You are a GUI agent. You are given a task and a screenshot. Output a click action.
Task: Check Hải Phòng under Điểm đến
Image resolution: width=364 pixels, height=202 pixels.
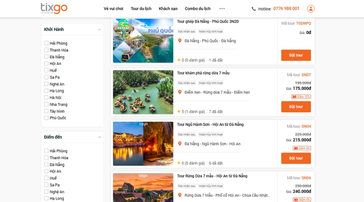[x=47, y=151]
